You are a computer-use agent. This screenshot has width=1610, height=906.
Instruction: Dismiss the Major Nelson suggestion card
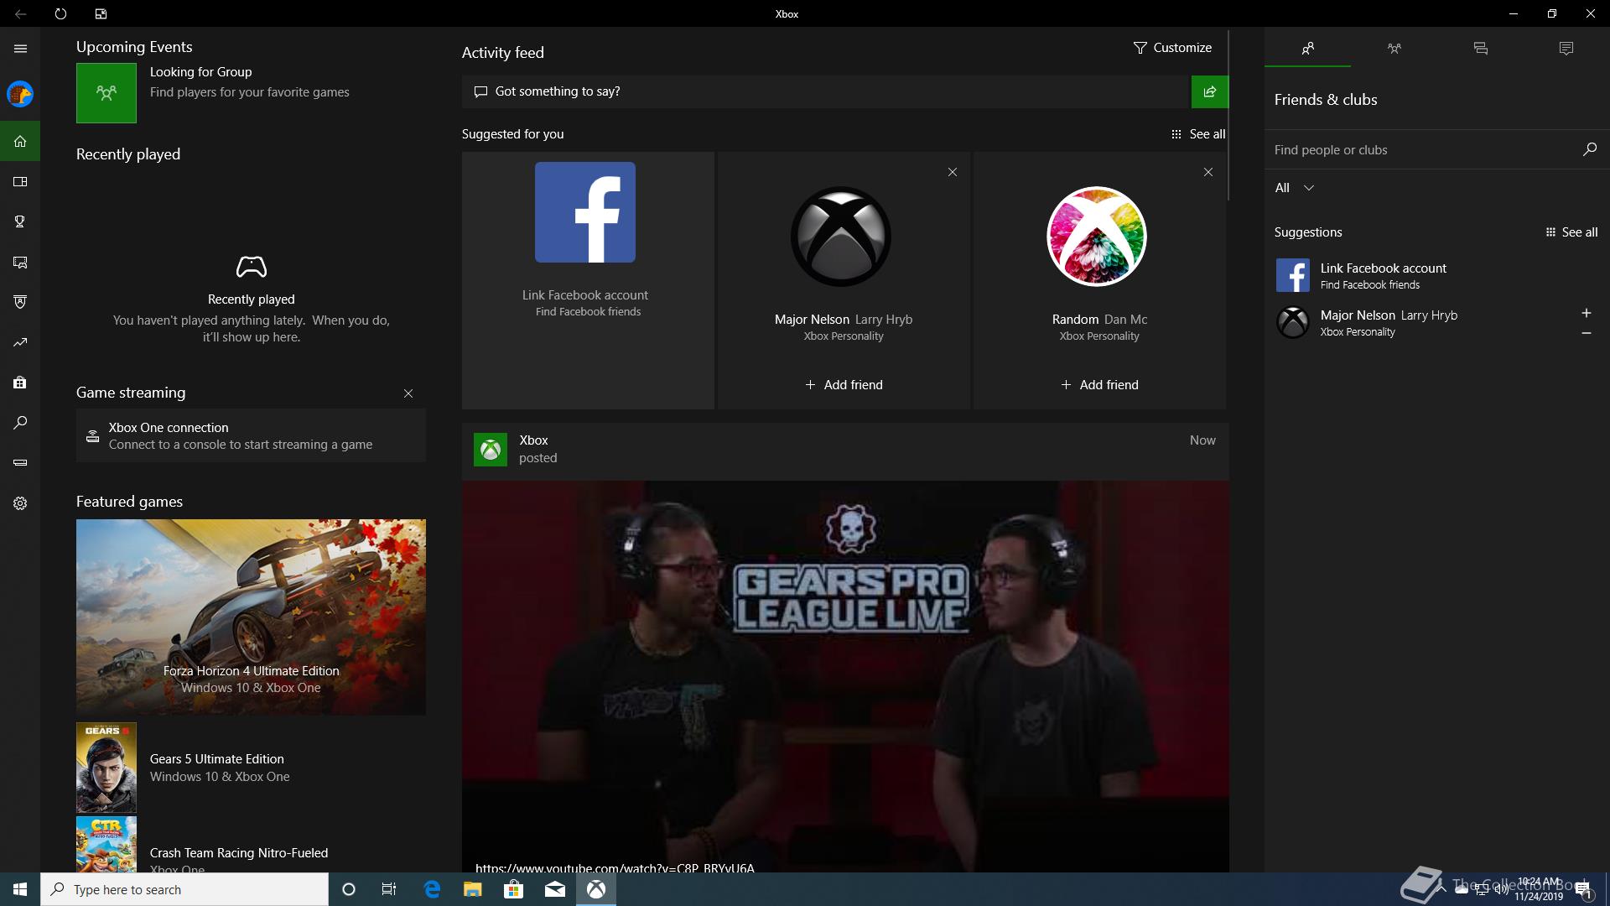pyautogui.click(x=952, y=172)
